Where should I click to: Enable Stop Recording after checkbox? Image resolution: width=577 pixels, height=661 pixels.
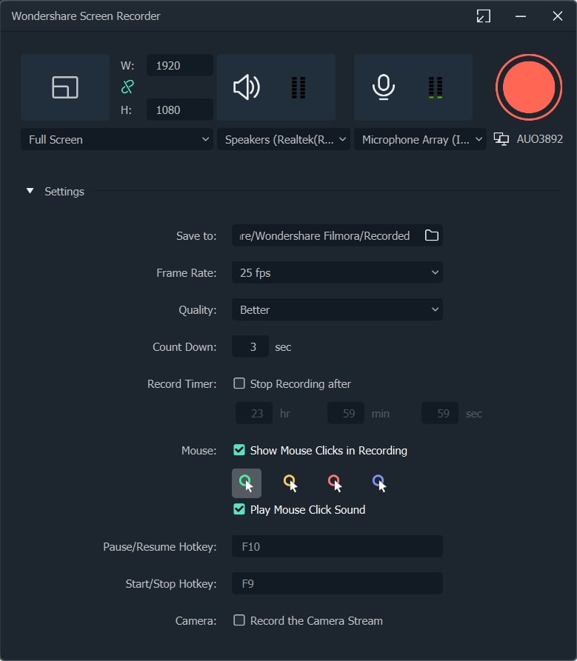239,383
